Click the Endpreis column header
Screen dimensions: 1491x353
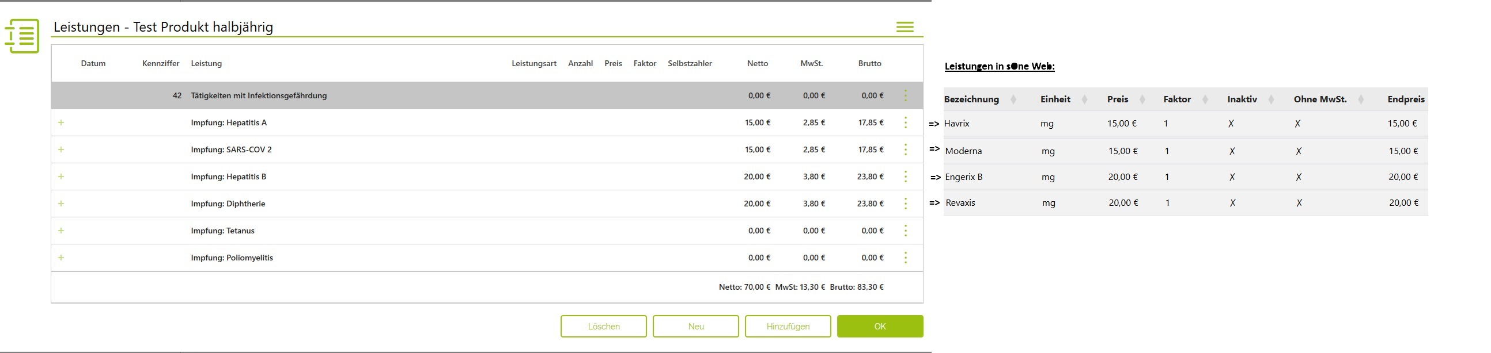point(1406,99)
